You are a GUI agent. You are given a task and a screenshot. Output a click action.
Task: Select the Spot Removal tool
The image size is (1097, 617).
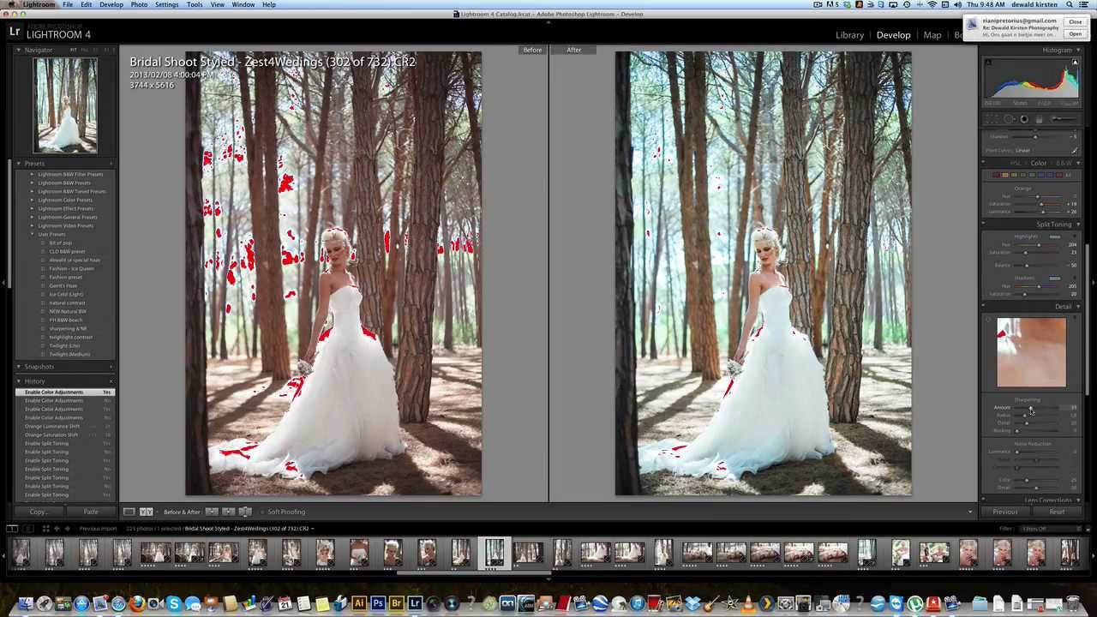pyautogui.click(x=1009, y=119)
